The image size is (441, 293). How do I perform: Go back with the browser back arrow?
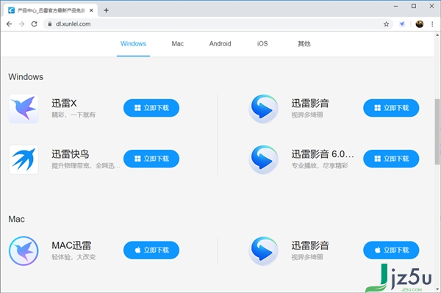(10, 24)
